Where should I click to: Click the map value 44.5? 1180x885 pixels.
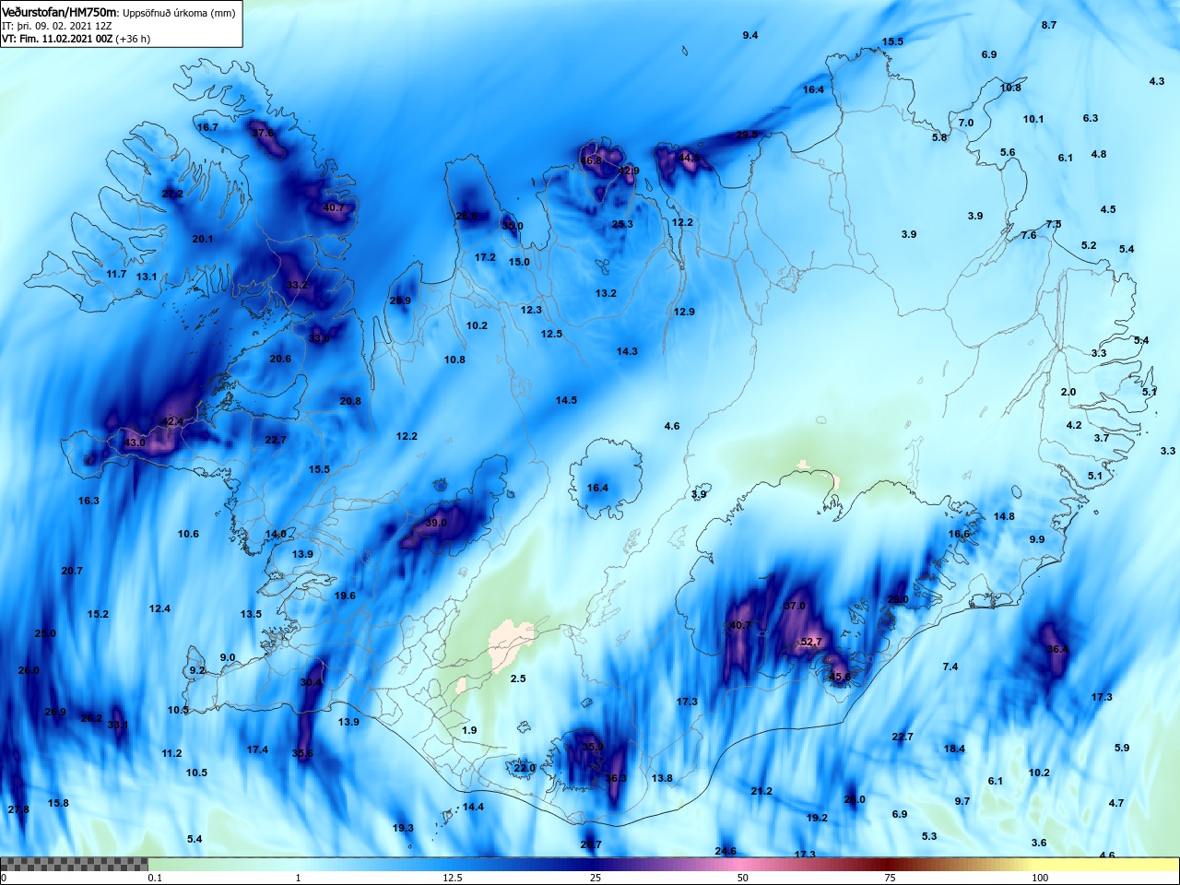click(689, 158)
